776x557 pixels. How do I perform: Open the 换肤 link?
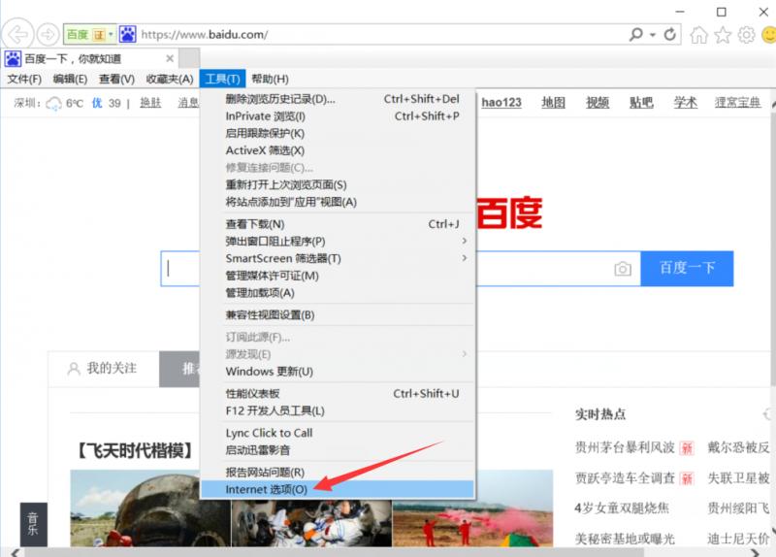(150, 103)
